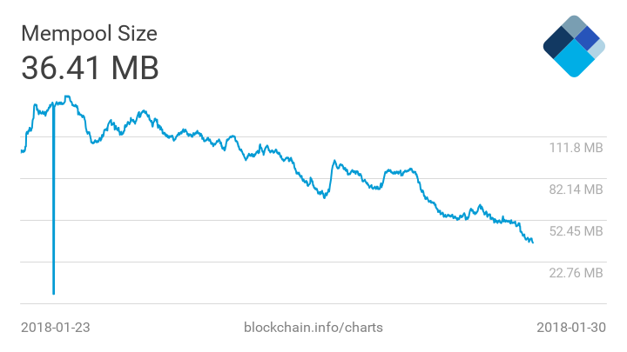The height and width of the screenshot is (352, 627).
Task: Click the rightmost end of the chart line
Action: [532, 242]
